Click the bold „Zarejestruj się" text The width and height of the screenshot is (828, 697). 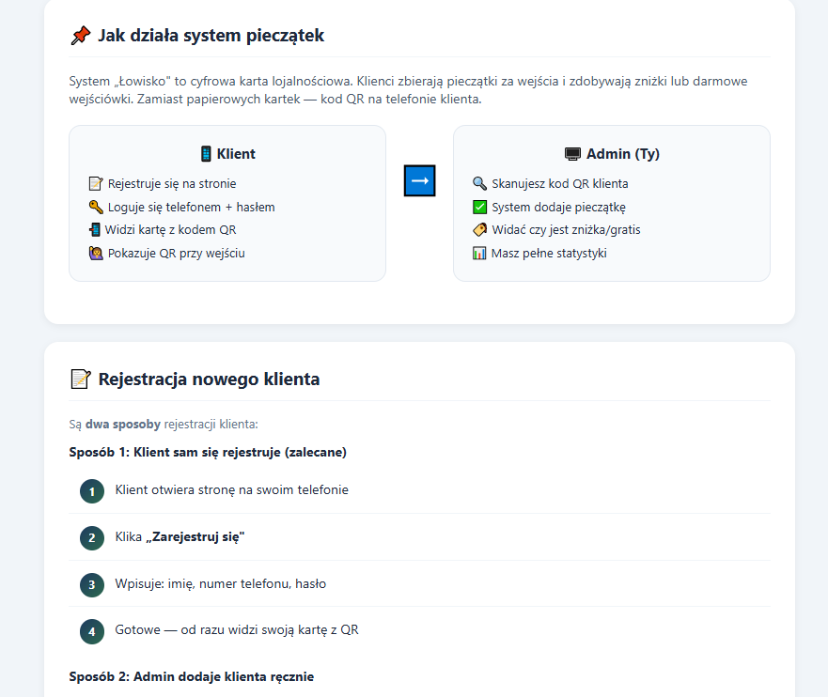[x=195, y=536]
